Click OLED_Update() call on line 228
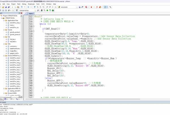Image resolution: width=170 pixels, height=115 pixels. [54, 56]
